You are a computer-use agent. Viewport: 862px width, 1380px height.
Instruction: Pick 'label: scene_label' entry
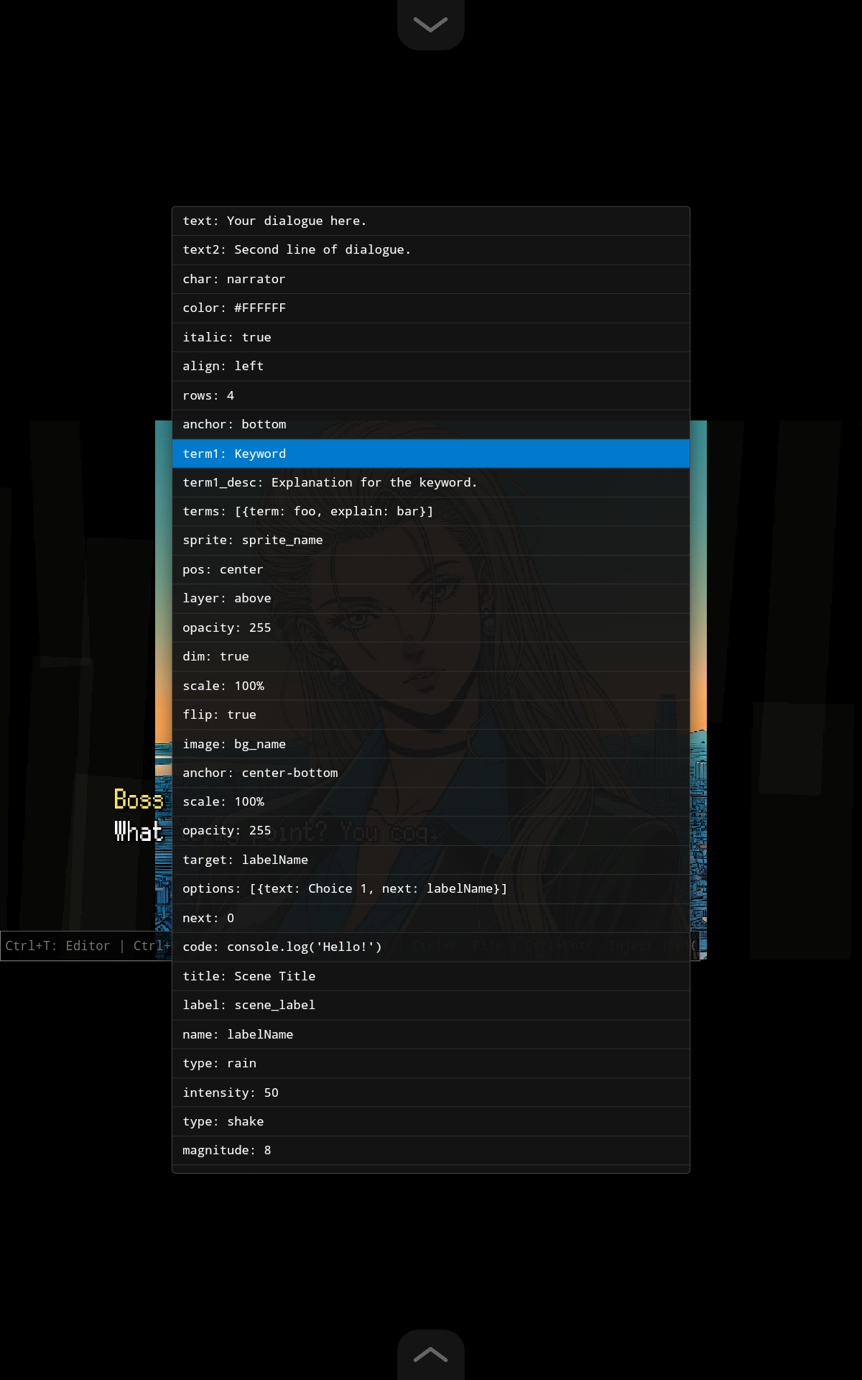(x=431, y=1006)
